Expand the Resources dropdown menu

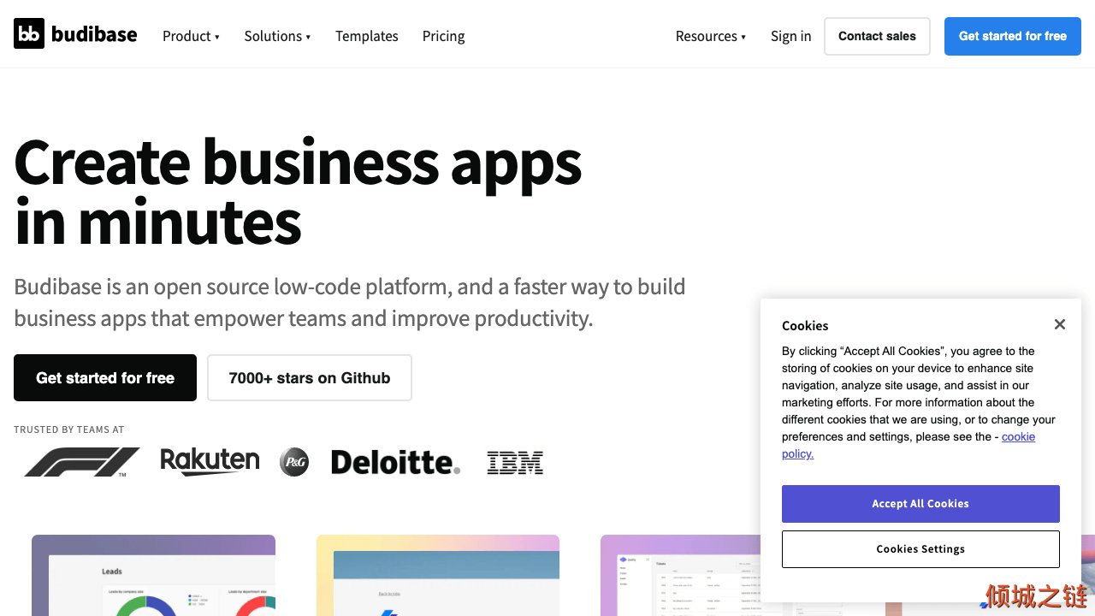pyautogui.click(x=711, y=36)
